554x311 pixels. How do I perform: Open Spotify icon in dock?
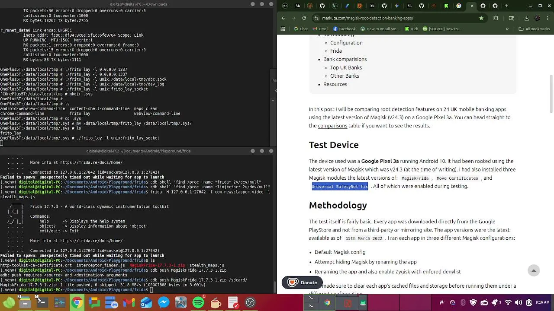tap(198, 302)
